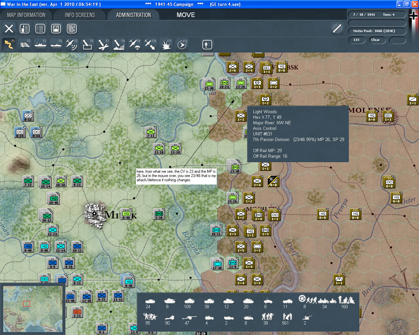Screen dimensions: 419x335
Task: Activate F2 Rail movement mode
Action: (25, 44)
